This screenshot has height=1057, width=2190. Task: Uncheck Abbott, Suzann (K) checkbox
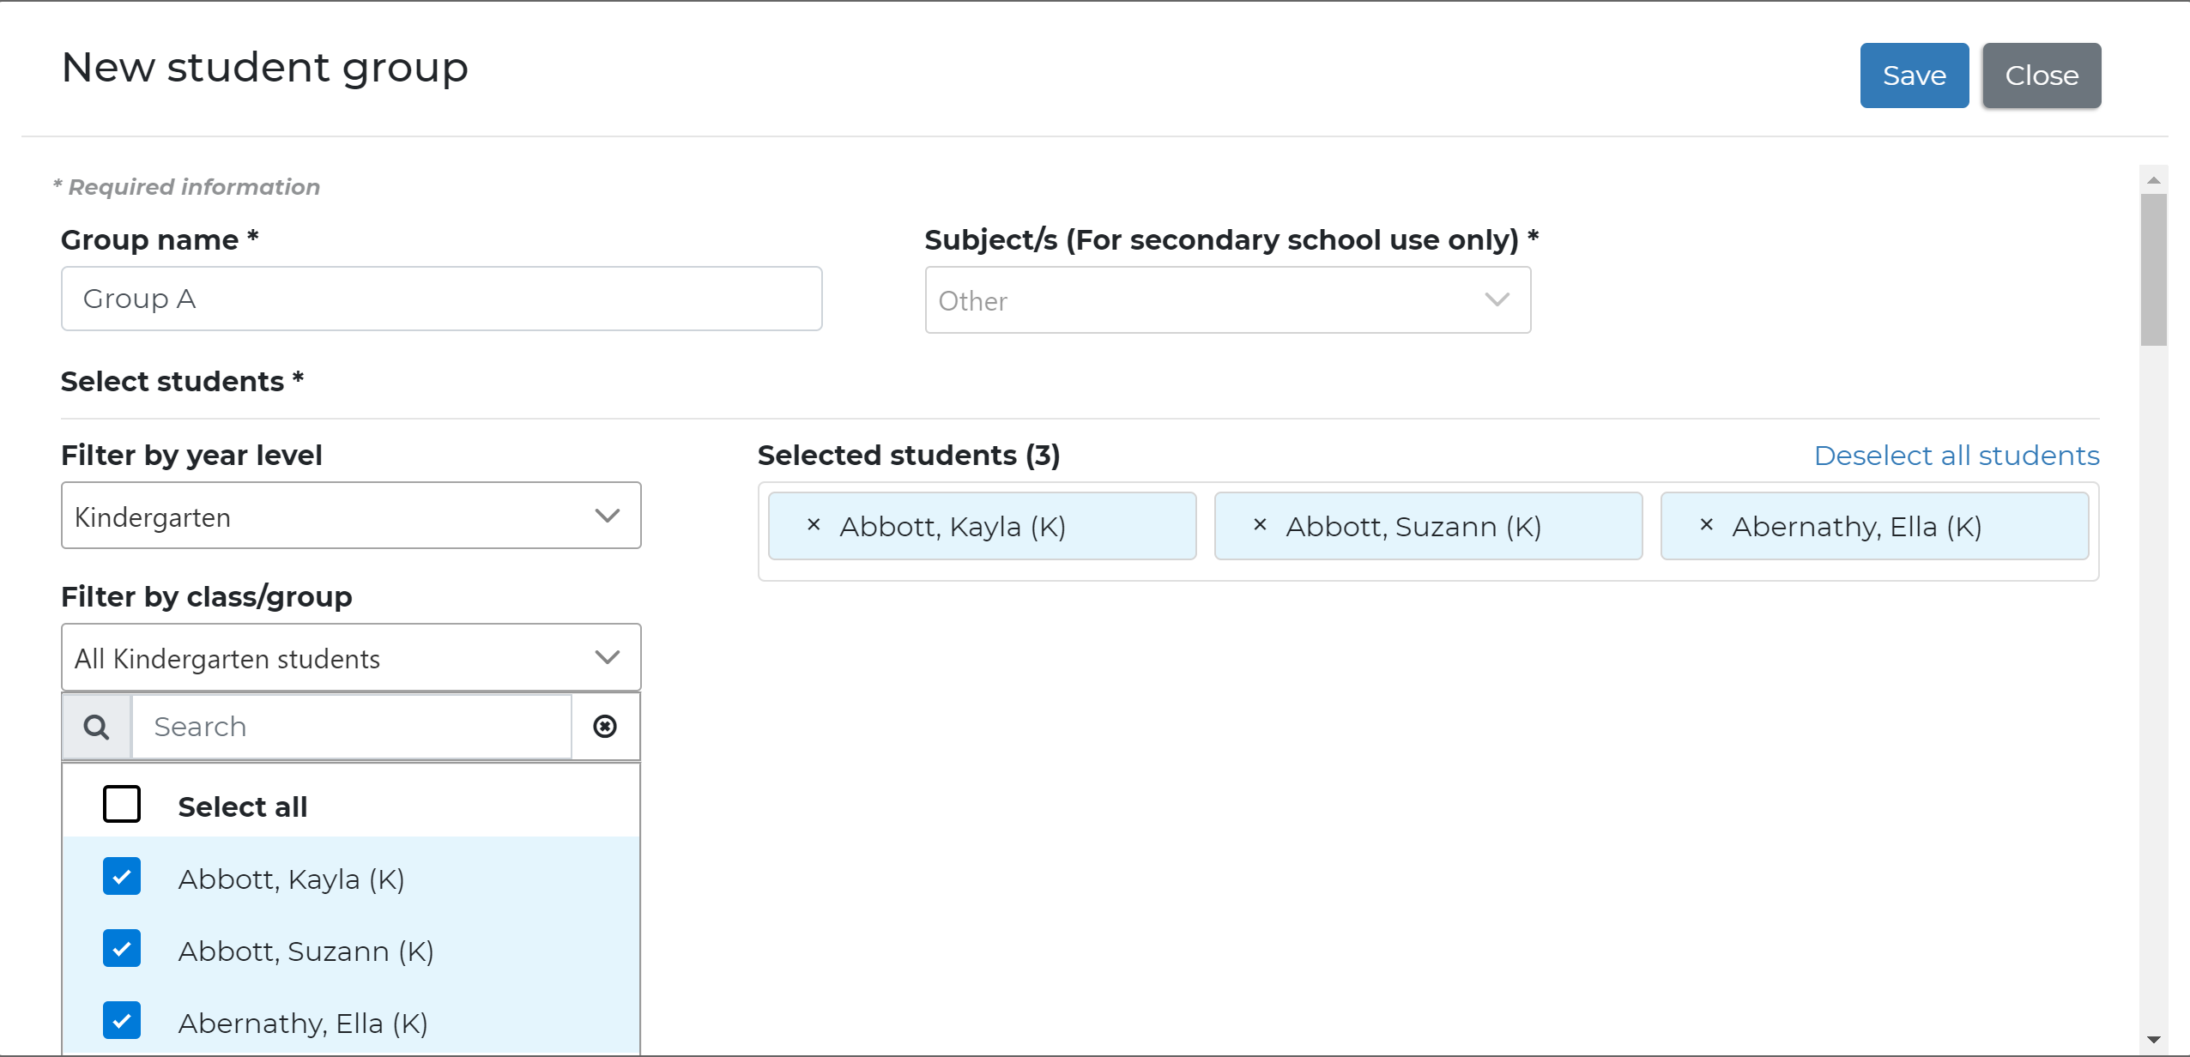[122, 949]
